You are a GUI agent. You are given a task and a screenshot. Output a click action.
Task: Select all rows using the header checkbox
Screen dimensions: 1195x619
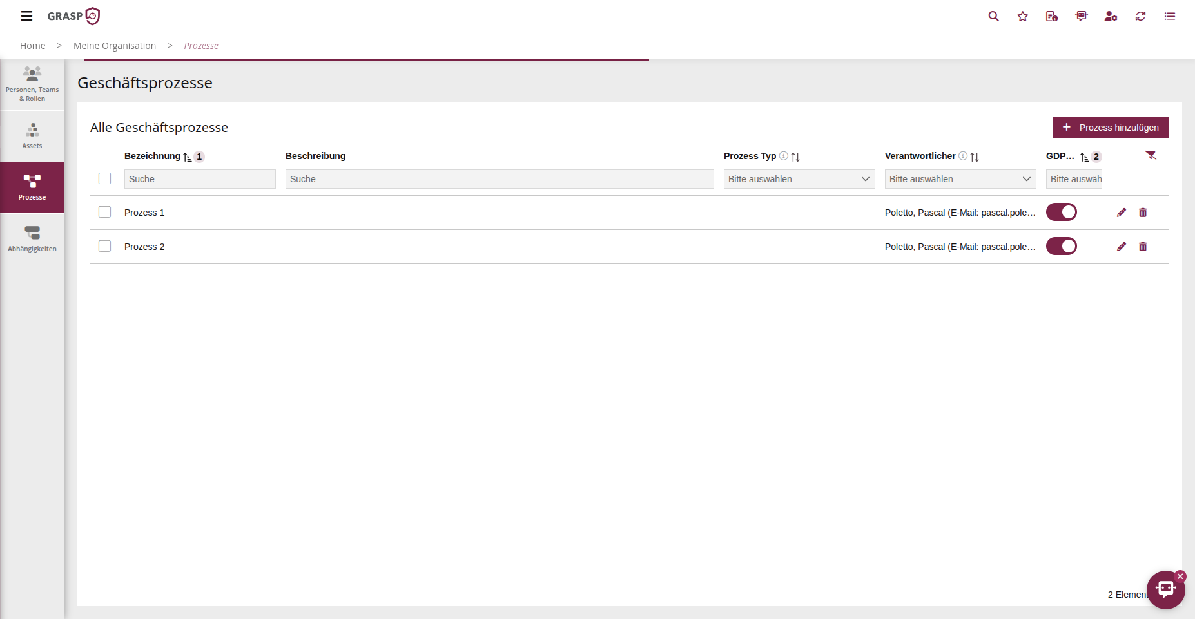[104, 178]
